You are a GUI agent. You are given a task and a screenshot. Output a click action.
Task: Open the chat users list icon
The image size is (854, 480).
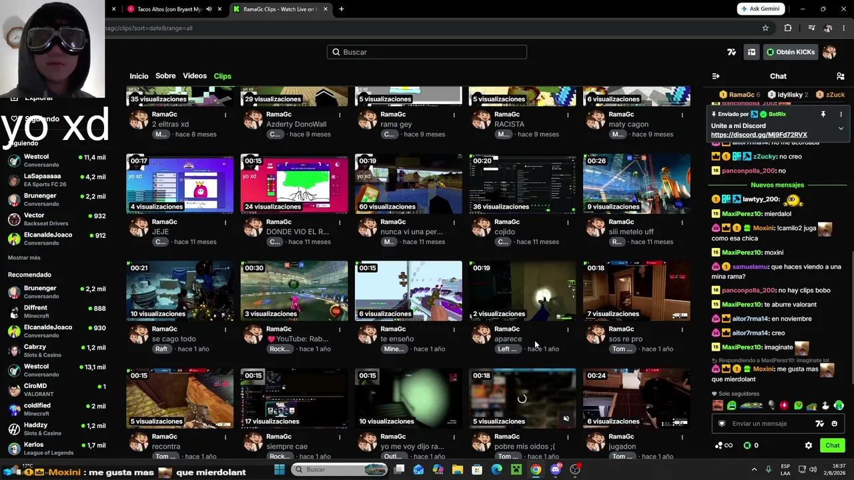click(x=841, y=76)
